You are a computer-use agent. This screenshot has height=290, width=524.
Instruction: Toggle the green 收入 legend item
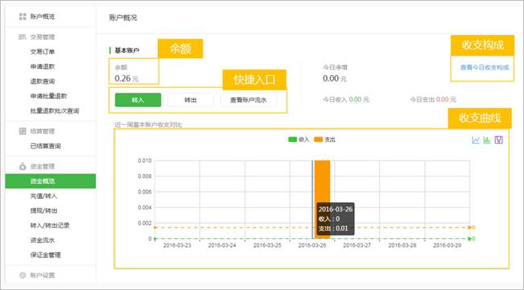pos(298,139)
